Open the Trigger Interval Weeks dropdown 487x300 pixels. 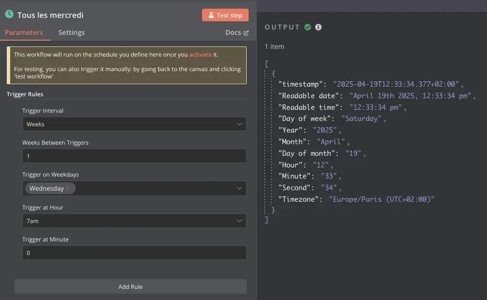[x=134, y=124]
